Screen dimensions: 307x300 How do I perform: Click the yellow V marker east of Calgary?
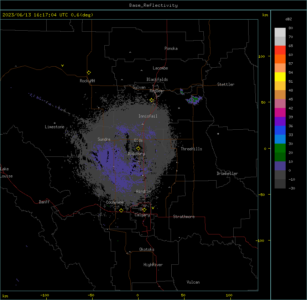point(153,208)
